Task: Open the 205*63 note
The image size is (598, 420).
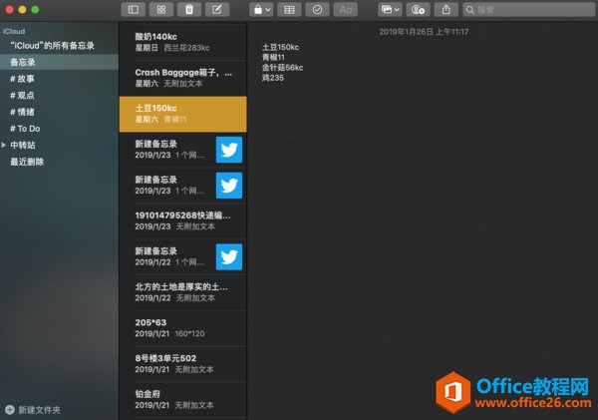Action: (183, 328)
